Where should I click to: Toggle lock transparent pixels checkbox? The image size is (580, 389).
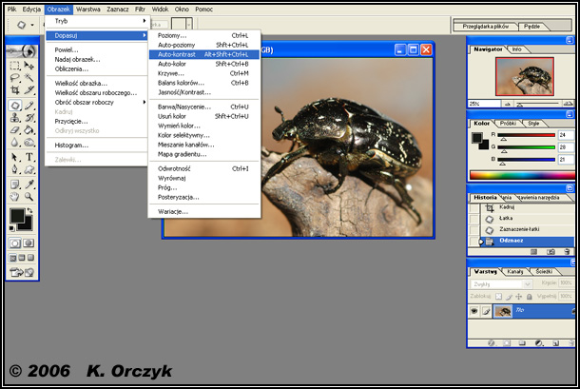tap(500, 296)
